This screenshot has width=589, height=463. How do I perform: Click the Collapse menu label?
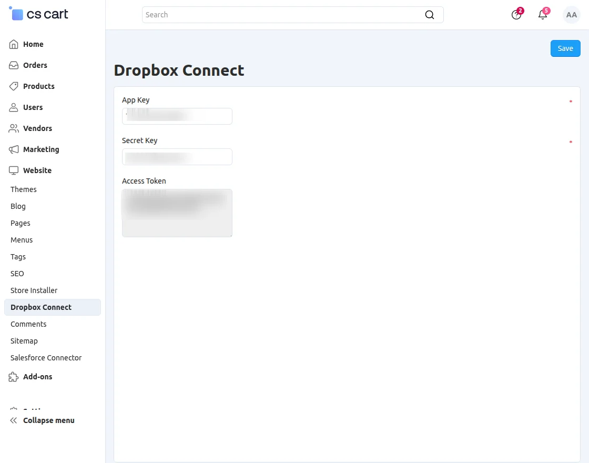pyautogui.click(x=49, y=420)
